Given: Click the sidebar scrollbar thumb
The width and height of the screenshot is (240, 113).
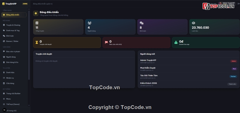Looking at the screenshot, I should tap(29, 45).
